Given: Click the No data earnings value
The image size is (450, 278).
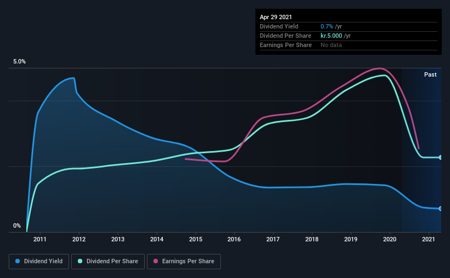Looking at the screenshot, I should point(331,45).
